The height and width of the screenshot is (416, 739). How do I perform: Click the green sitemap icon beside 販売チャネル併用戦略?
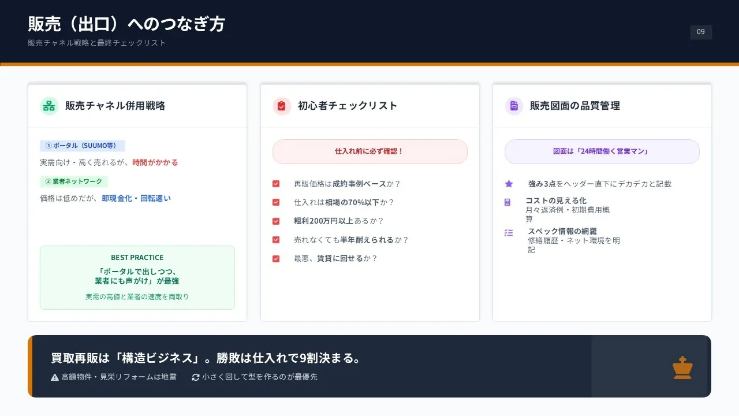49,106
